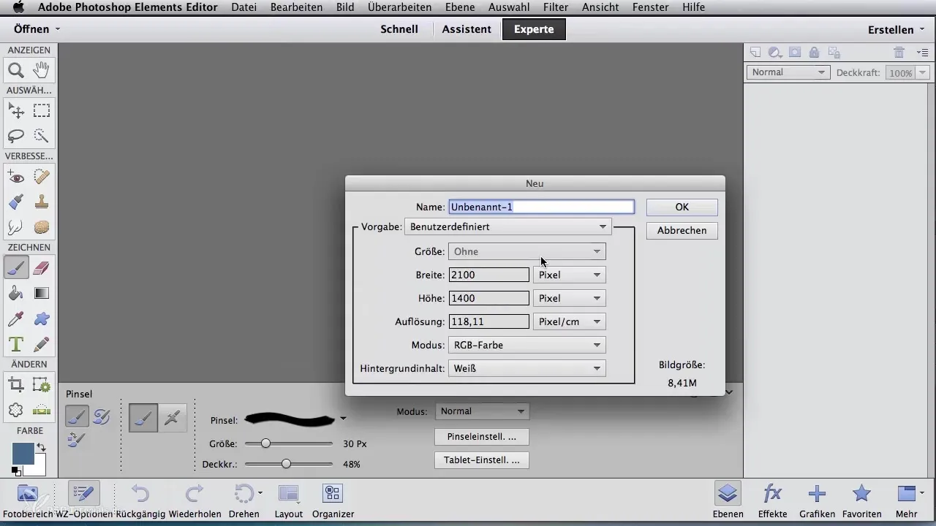Select the Quick Selection wand tool

[x=42, y=136]
